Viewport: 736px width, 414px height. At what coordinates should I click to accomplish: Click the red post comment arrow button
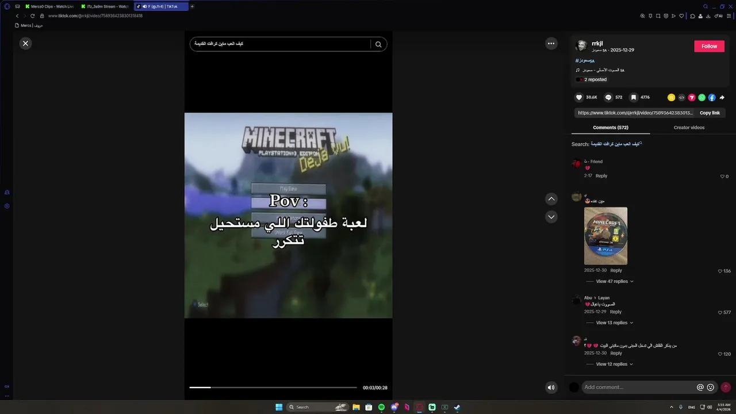coord(726,387)
